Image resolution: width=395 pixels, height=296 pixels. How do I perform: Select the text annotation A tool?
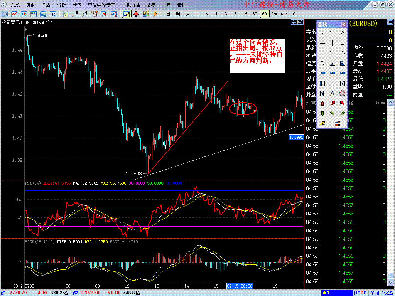click(x=332, y=93)
